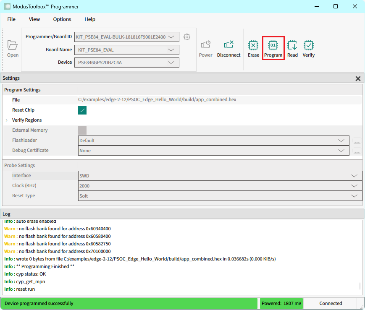Image resolution: width=365 pixels, height=310 pixels.
Task: Verify the programmed device contents
Action: coord(308,49)
